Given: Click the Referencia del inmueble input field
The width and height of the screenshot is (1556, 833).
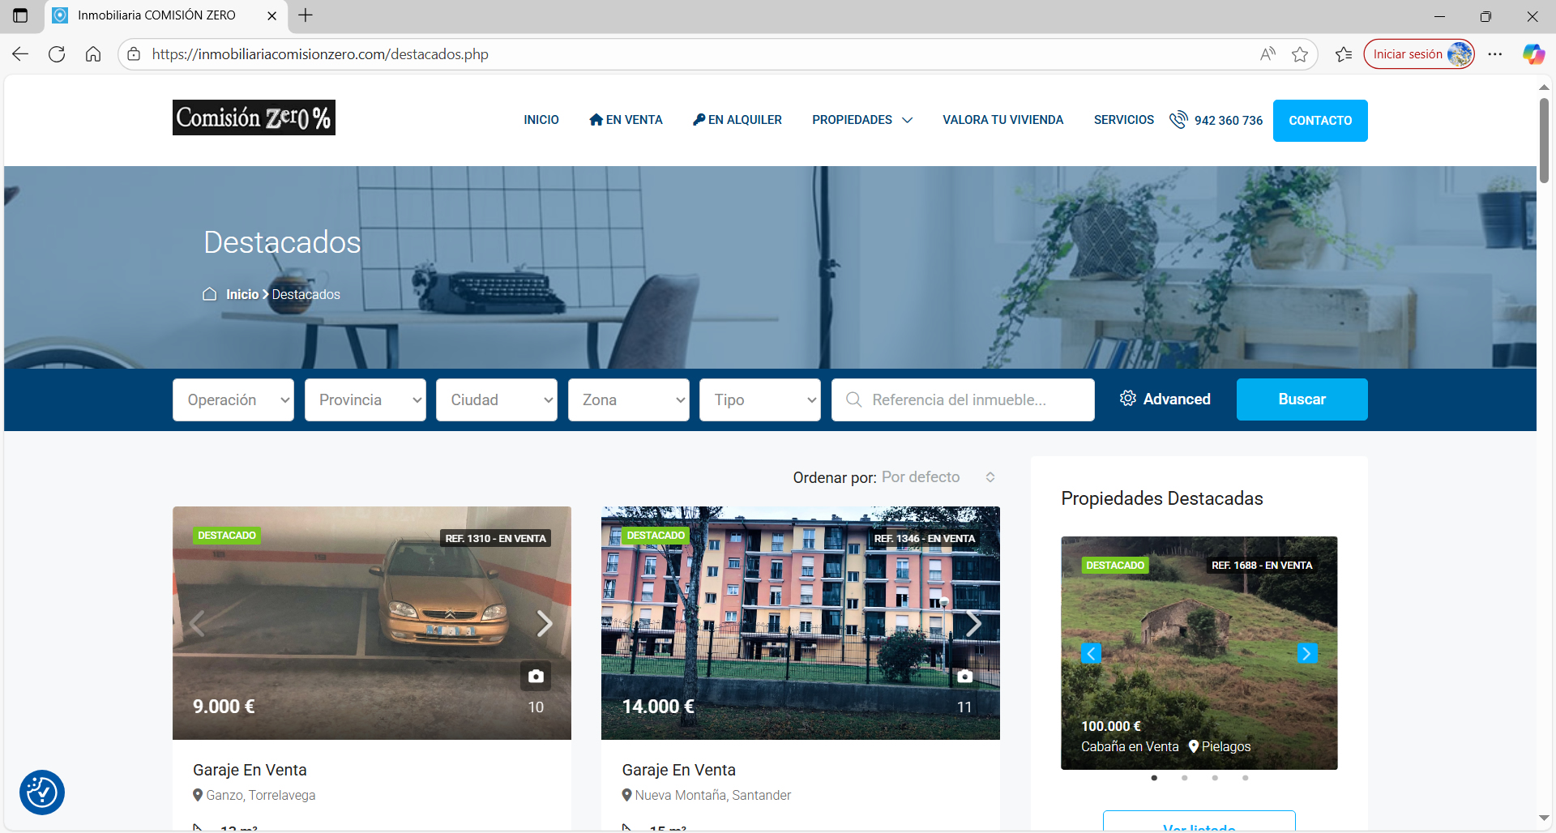Looking at the screenshot, I should [x=963, y=399].
